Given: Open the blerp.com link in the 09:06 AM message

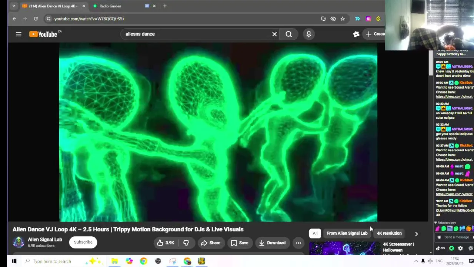Looking at the screenshot, I should pos(454,194).
